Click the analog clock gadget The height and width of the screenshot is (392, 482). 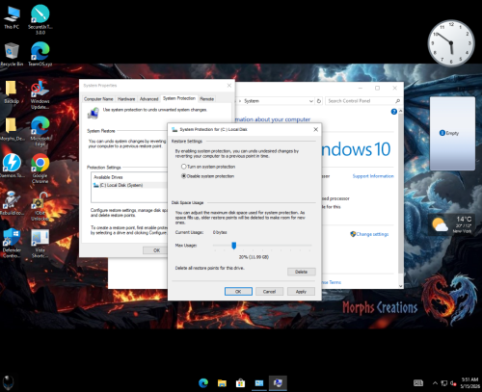[x=451, y=42]
